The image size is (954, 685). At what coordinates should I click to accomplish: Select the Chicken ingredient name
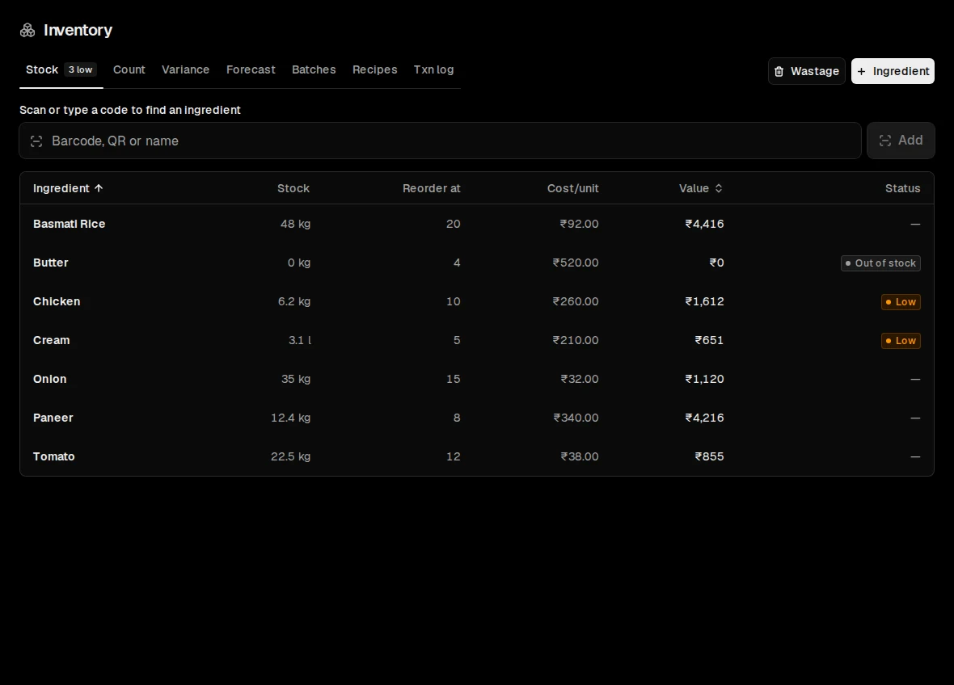57,301
